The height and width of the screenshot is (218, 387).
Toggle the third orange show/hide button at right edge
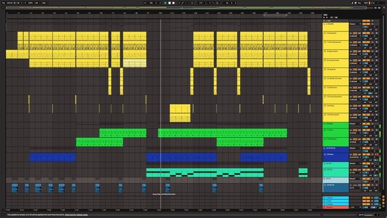point(383,203)
